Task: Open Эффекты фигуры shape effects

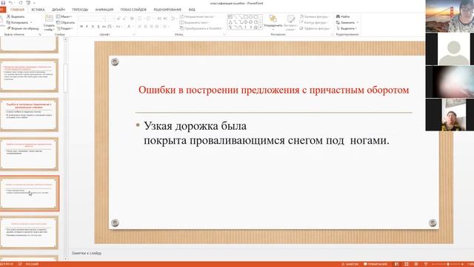Action: tap(316, 28)
